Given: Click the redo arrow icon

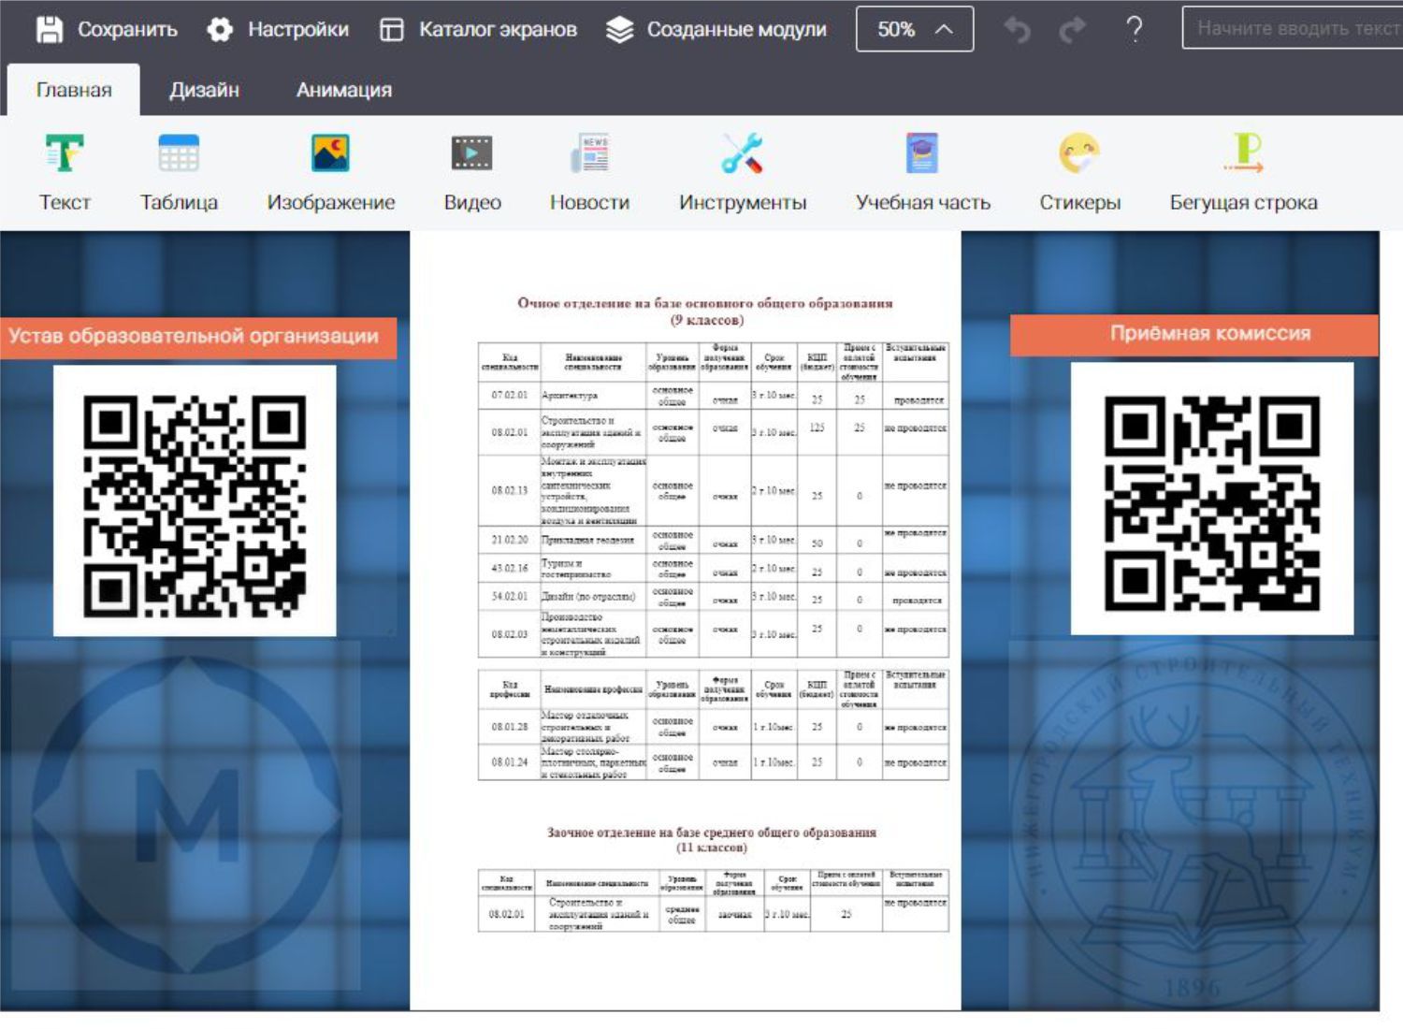Looking at the screenshot, I should tap(1072, 30).
